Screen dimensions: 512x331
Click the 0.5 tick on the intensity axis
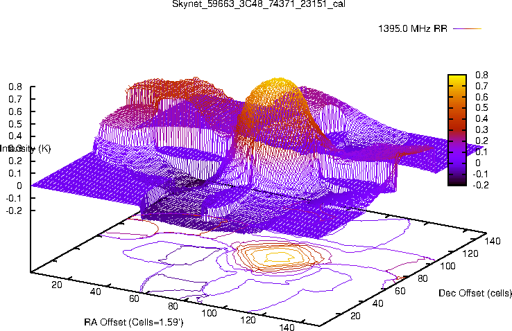coord(15,124)
